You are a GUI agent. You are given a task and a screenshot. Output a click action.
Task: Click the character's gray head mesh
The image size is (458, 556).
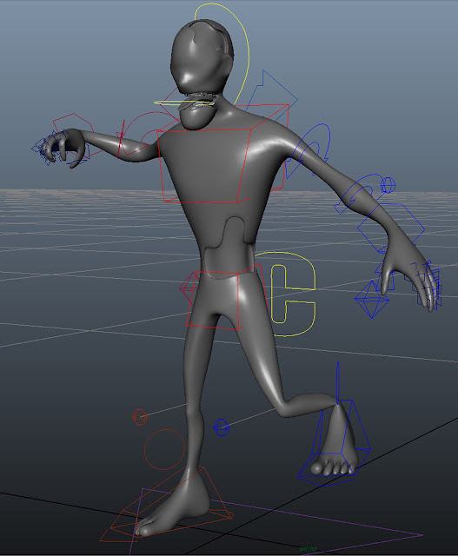click(201, 56)
